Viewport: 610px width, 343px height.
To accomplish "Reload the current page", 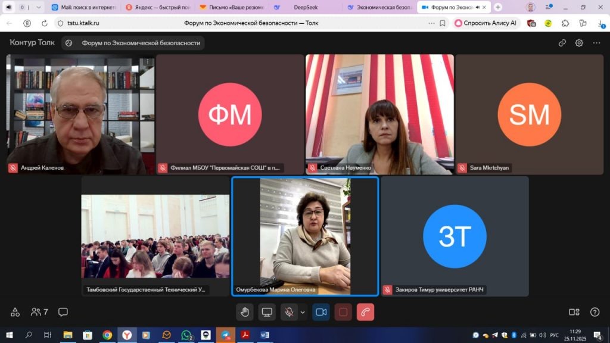I will 44,23.
